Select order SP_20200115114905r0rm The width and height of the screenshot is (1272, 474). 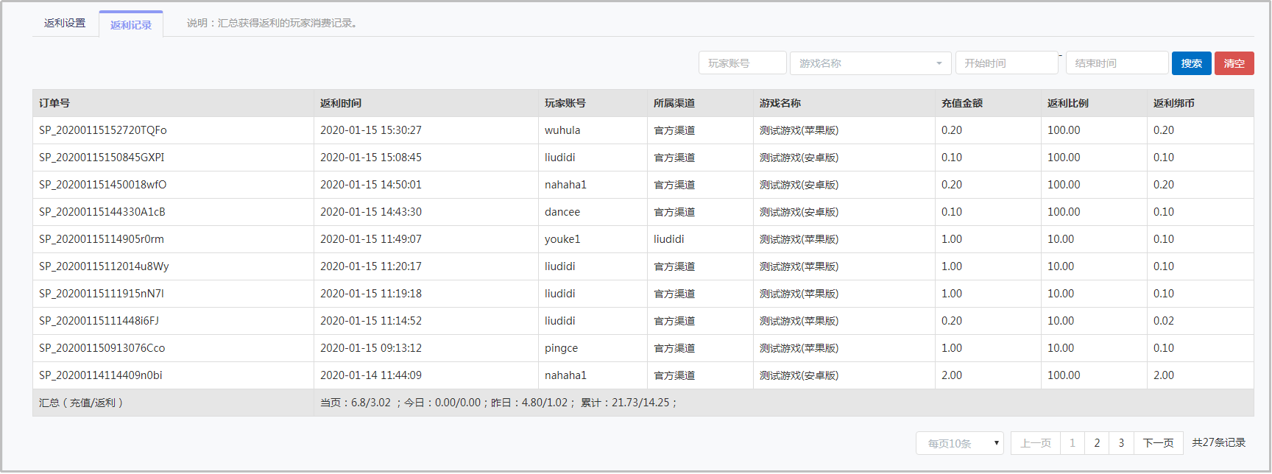pyautogui.click(x=102, y=239)
